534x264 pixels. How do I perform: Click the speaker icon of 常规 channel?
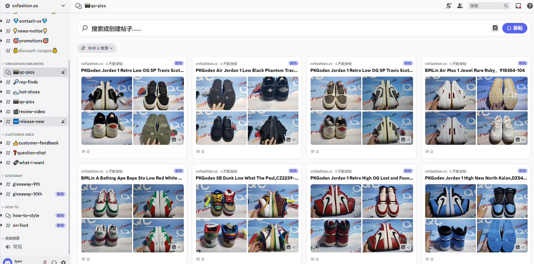8,247
